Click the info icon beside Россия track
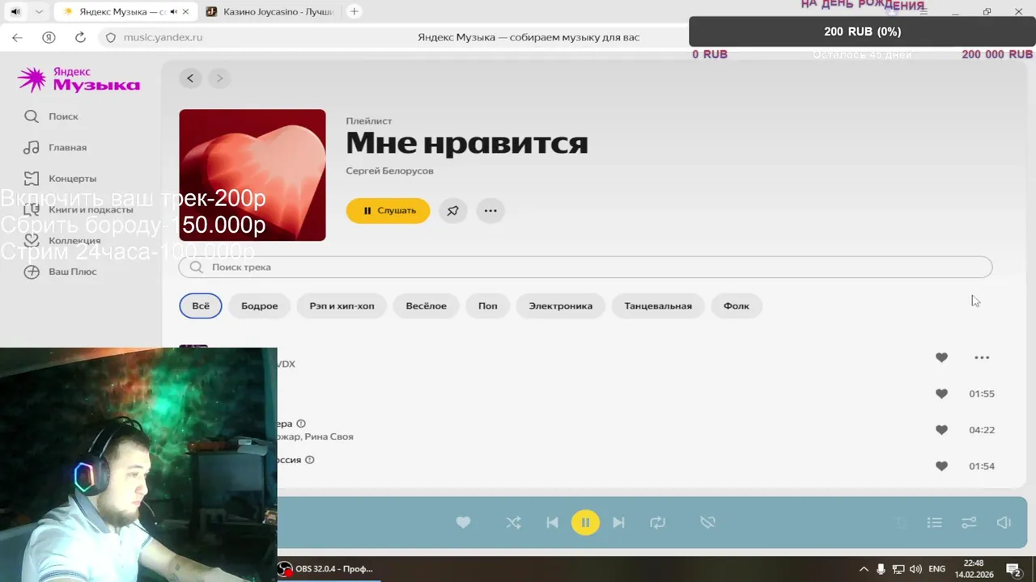The image size is (1036, 582). tap(309, 460)
